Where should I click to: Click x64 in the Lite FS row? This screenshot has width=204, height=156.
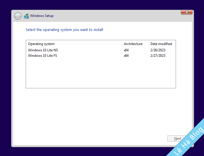tap(126, 56)
